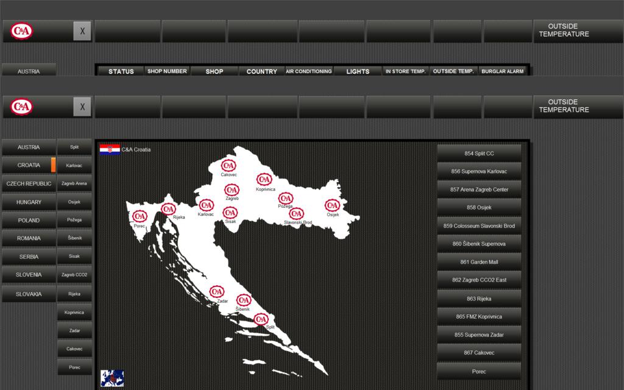624x390 pixels.
Task: Click the C&A Cakovec marker on the map
Action: 229,166
